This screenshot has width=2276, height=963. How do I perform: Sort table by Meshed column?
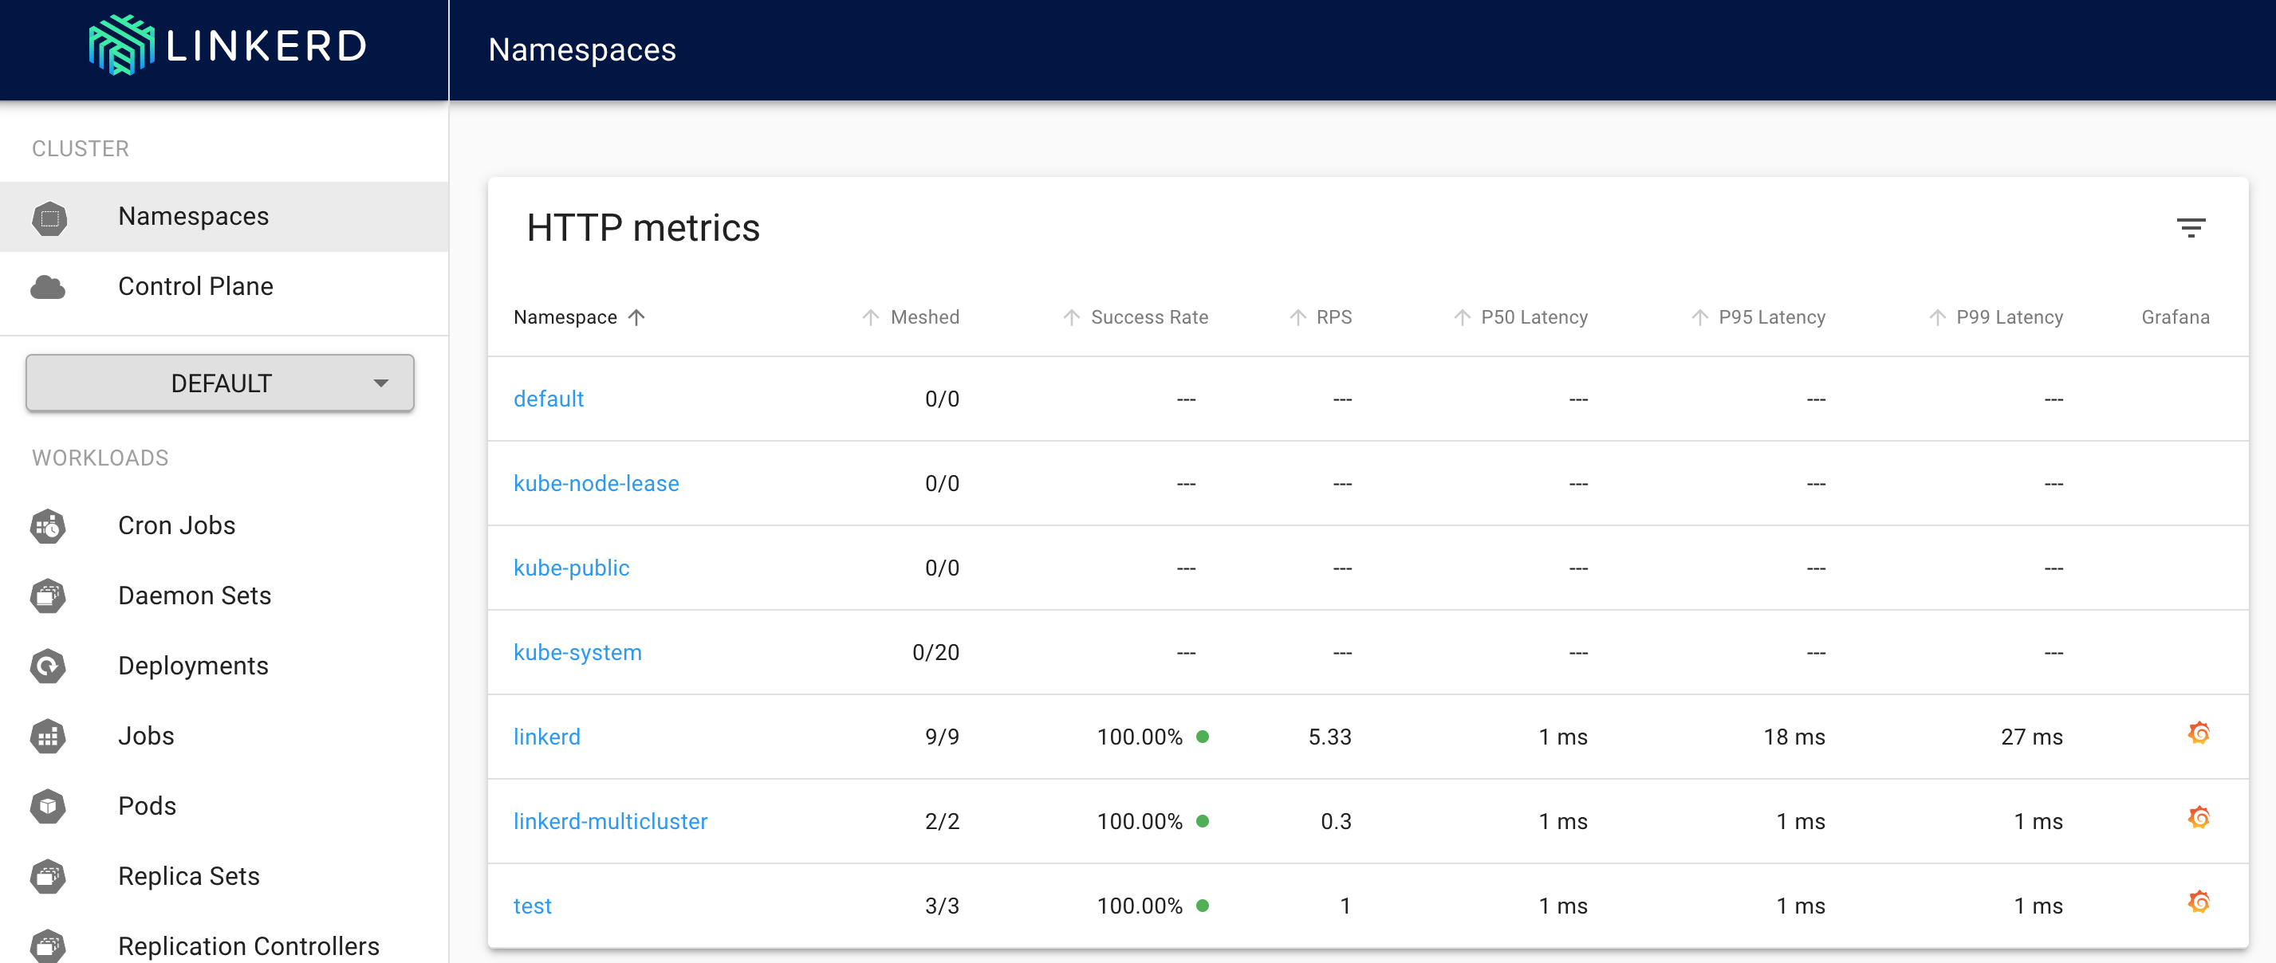click(923, 317)
